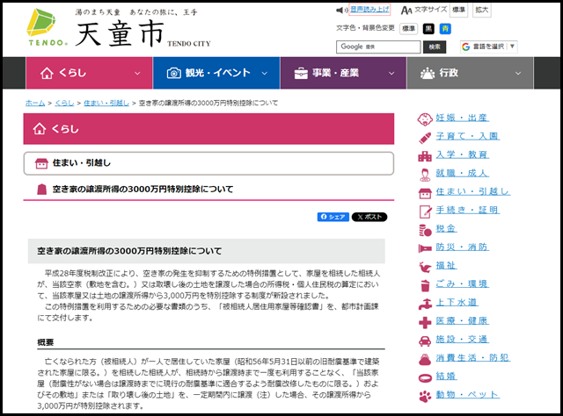Click the car icon for 施設・交通
The width and height of the screenshot is (563, 416).
pyautogui.click(x=425, y=341)
